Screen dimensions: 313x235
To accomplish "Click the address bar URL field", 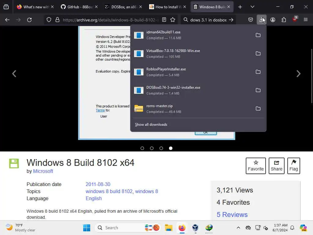I will click(x=111, y=20).
